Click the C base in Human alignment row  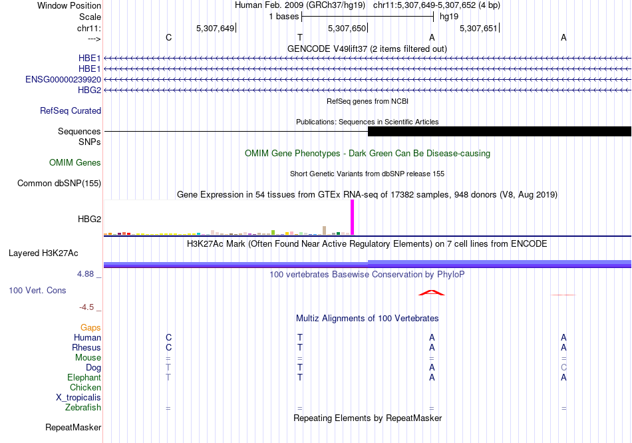point(168,337)
